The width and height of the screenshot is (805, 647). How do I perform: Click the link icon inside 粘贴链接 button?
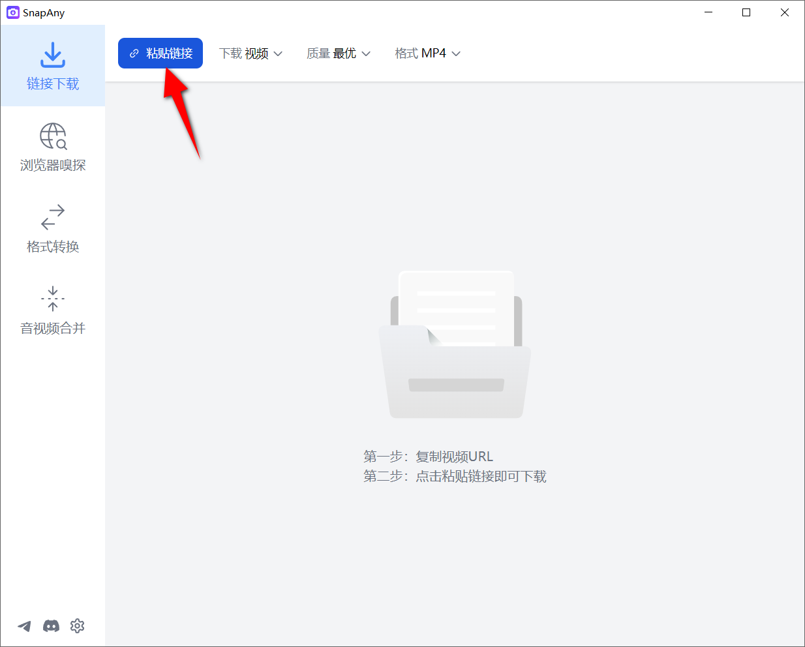[x=135, y=53]
